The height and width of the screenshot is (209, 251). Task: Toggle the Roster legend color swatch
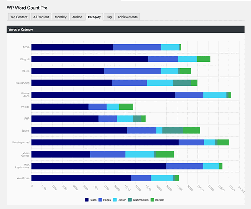pos(115,200)
